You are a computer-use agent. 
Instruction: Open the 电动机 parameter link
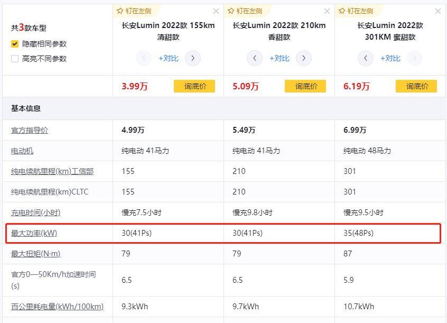(x=22, y=151)
